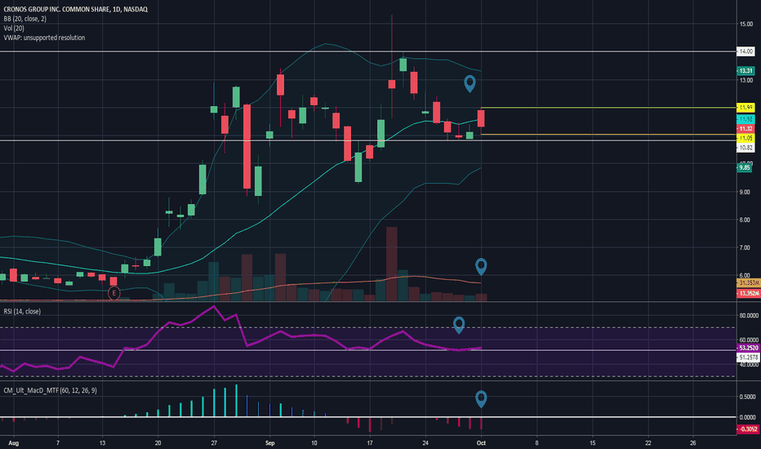Select the orange 11.05 horizontal ray line

(608, 135)
